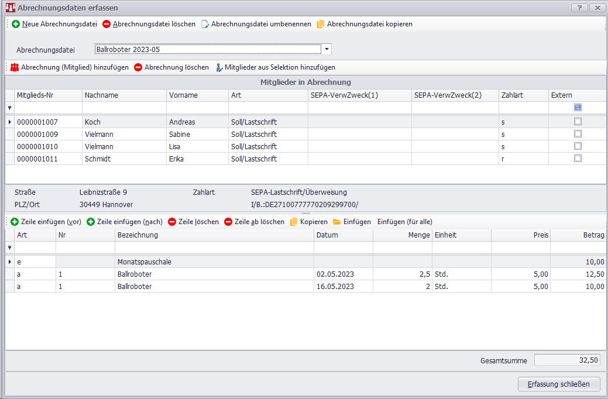
Task: Click the Erfassung schließen button
Action: (559, 384)
